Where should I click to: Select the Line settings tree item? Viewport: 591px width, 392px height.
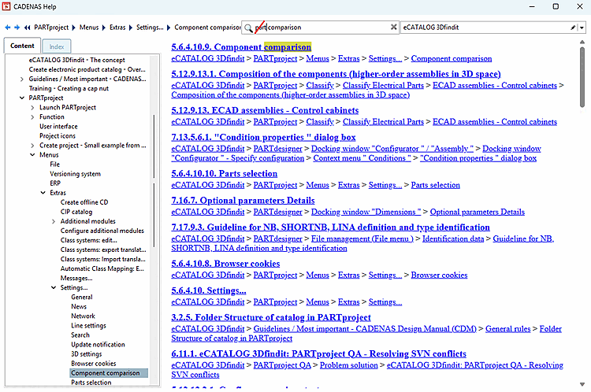(88, 326)
